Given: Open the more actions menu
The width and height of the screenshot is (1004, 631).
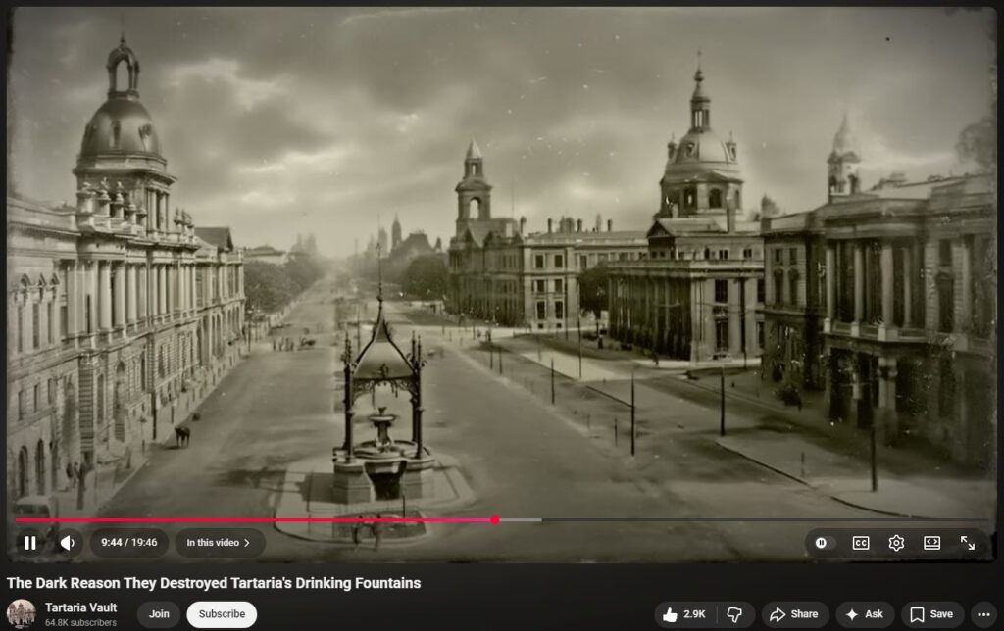Looking at the screenshot, I should coord(983,614).
